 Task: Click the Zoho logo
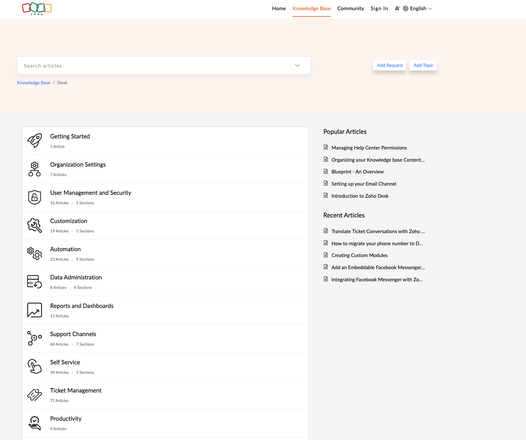point(37,9)
